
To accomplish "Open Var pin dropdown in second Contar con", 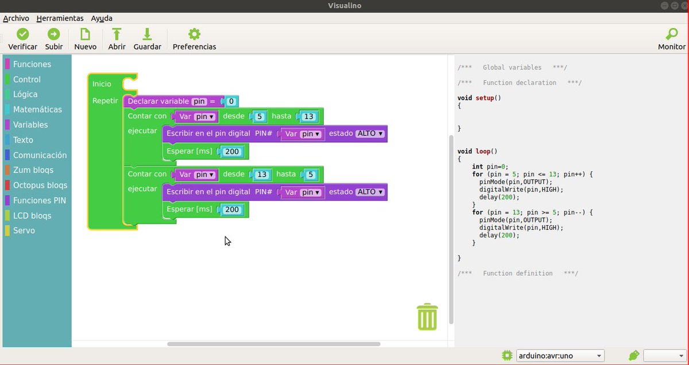I will [204, 174].
